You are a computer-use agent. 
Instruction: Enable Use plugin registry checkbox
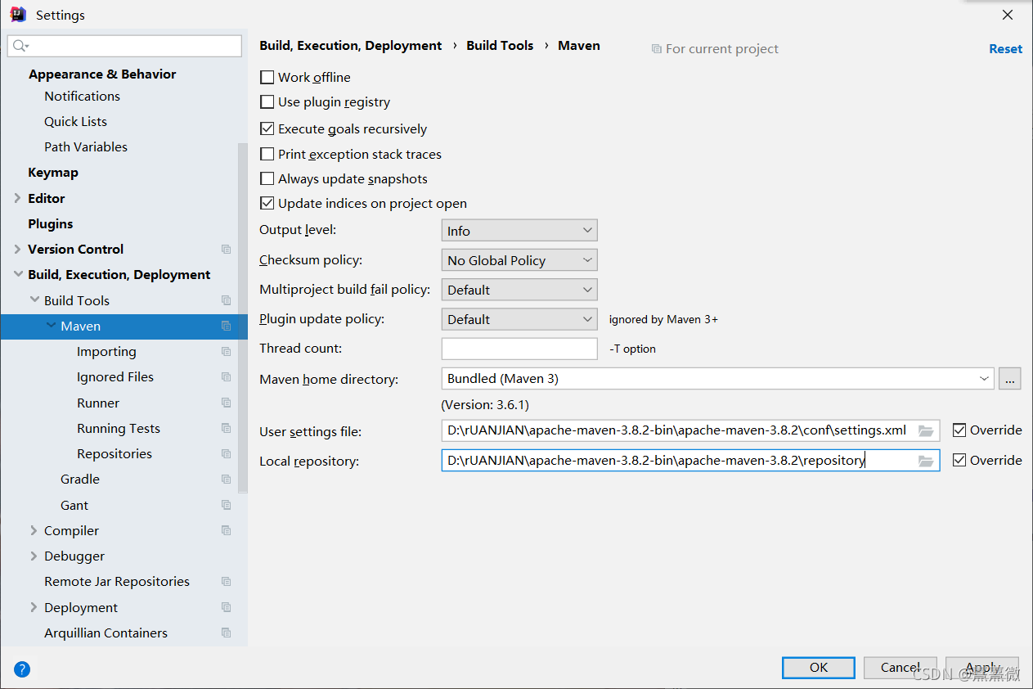tap(267, 102)
